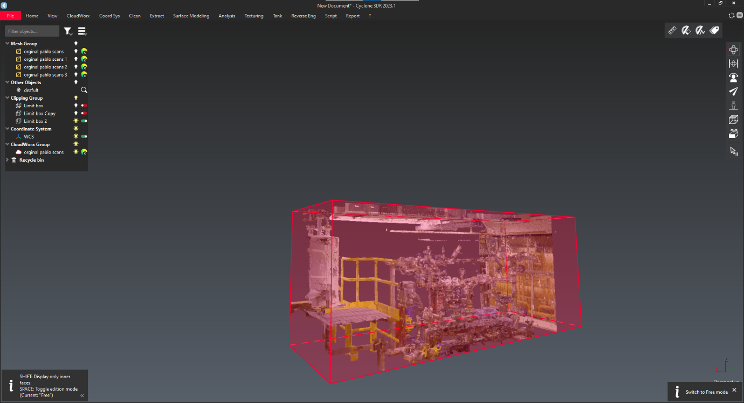
Task: Click the info icon in the SHIFT/SPACE hint panel
Action: 11,385
